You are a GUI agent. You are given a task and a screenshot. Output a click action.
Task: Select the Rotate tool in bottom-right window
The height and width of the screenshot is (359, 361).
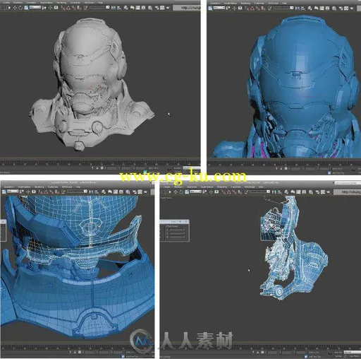181,192
